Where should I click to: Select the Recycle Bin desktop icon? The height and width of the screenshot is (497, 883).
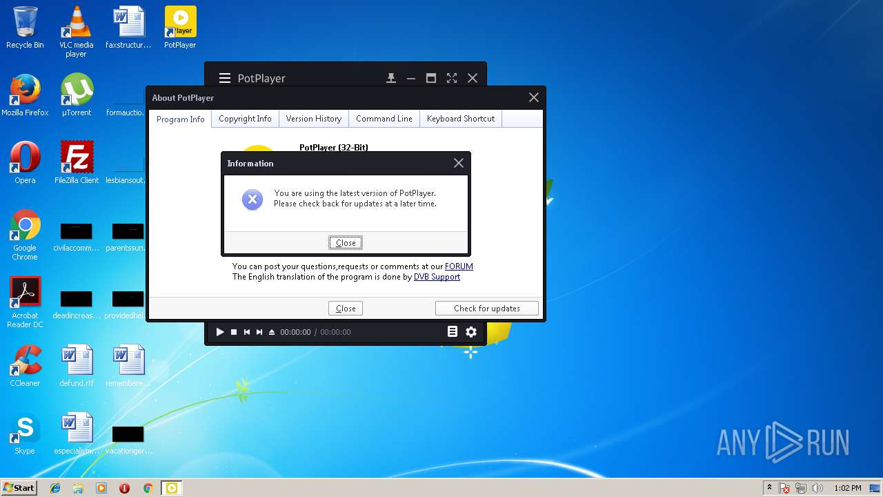tap(25, 28)
